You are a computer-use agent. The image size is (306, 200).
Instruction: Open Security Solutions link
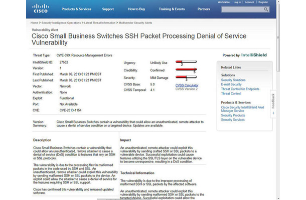coord(233,80)
